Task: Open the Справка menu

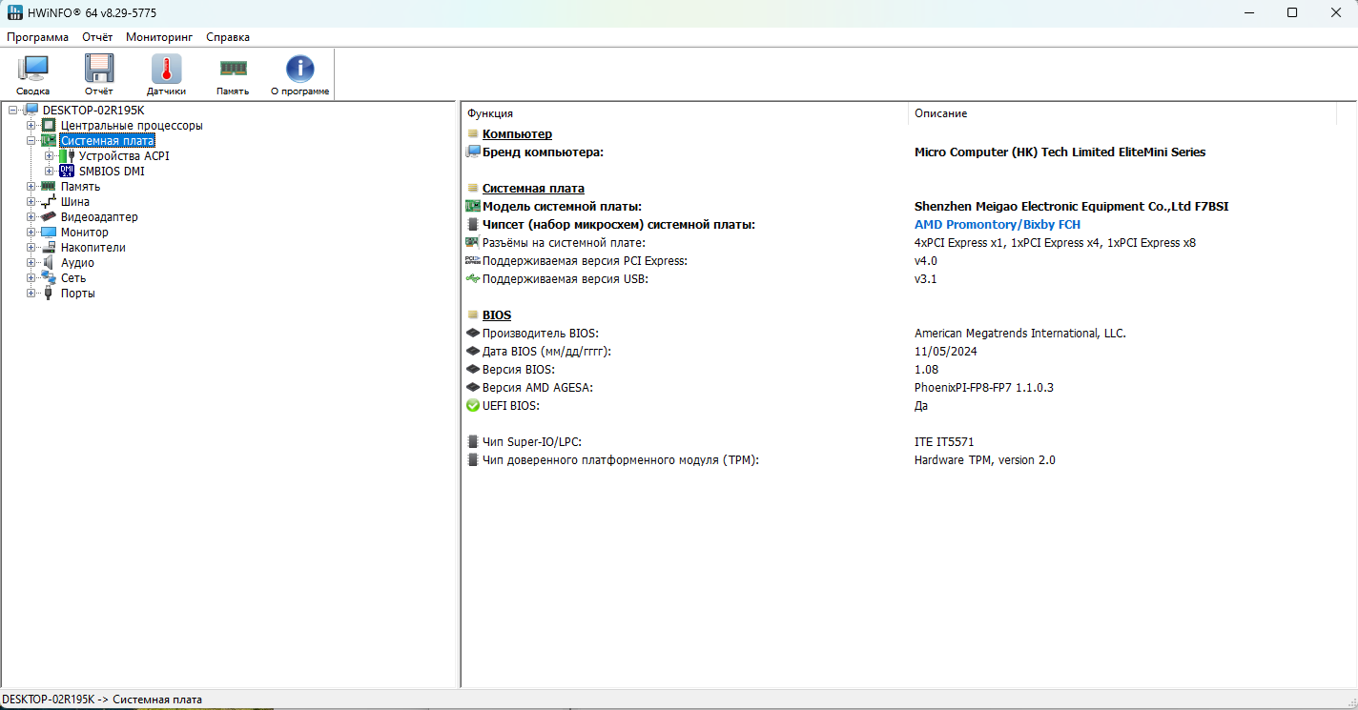Action: [x=228, y=37]
